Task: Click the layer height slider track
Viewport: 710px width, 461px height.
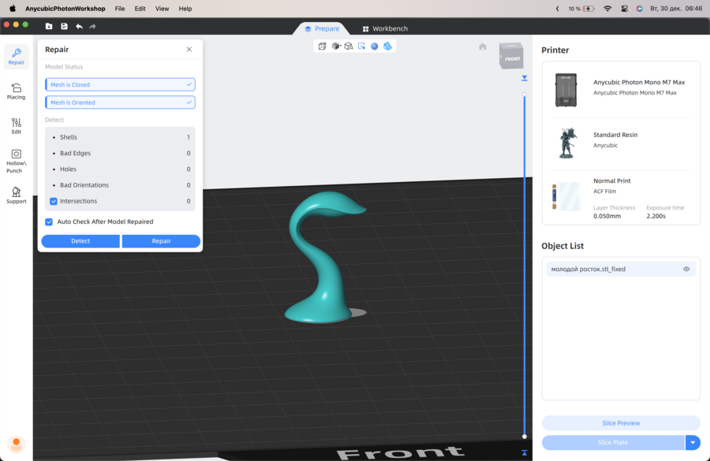Action: [525, 260]
